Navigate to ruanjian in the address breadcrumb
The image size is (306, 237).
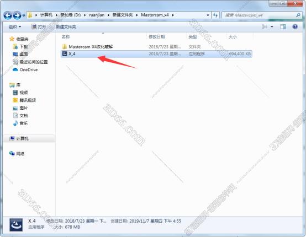pos(97,15)
